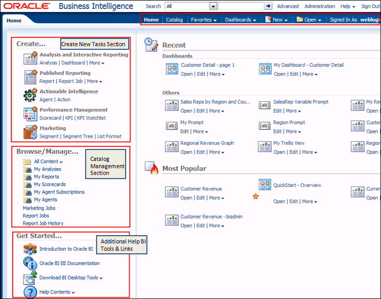The width and height of the screenshot is (381, 299).
Task: Create a new Segment Tree
Action: (78, 137)
